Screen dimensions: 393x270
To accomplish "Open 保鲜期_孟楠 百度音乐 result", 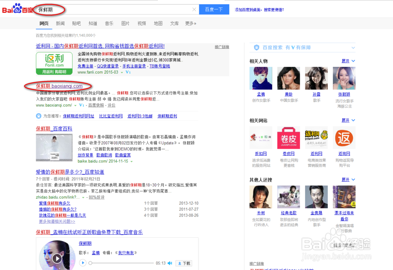I will 89,232.
